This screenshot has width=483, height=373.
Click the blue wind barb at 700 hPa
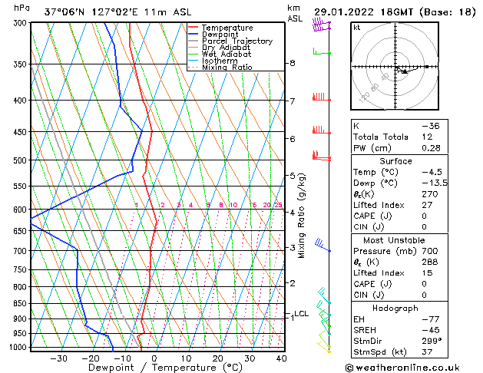(x=323, y=246)
